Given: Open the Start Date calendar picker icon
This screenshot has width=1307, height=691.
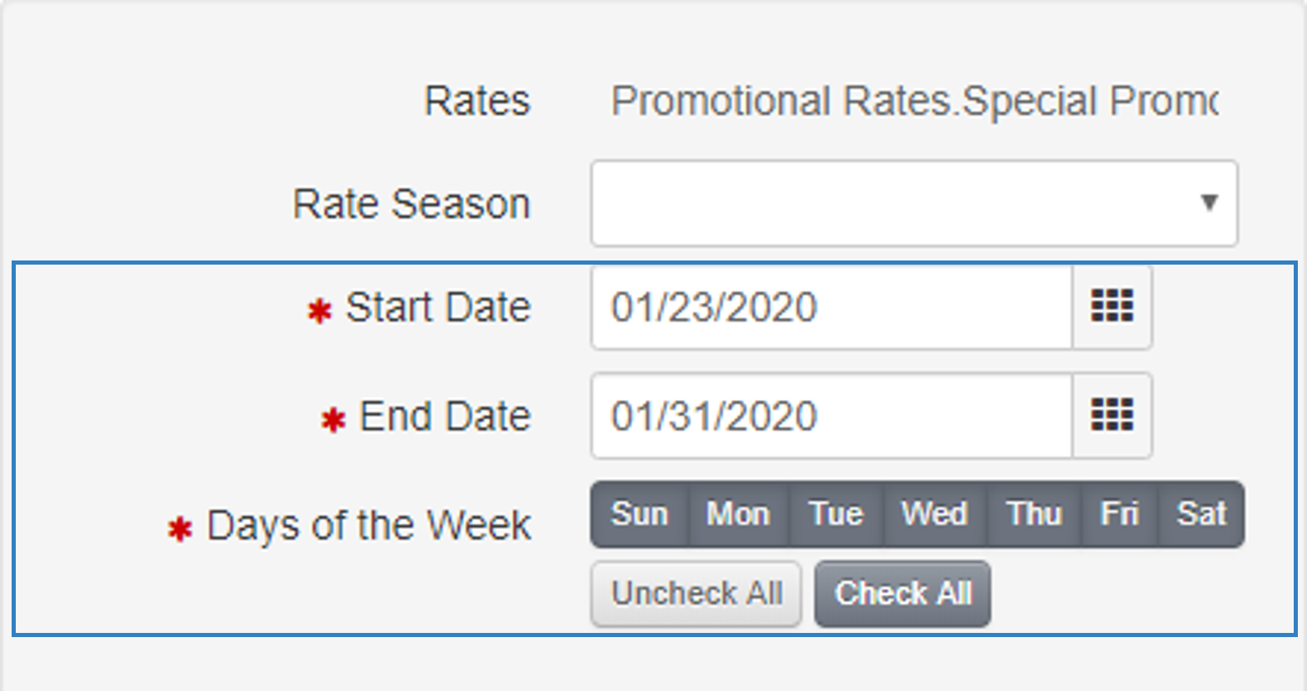Looking at the screenshot, I should (1112, 307).
